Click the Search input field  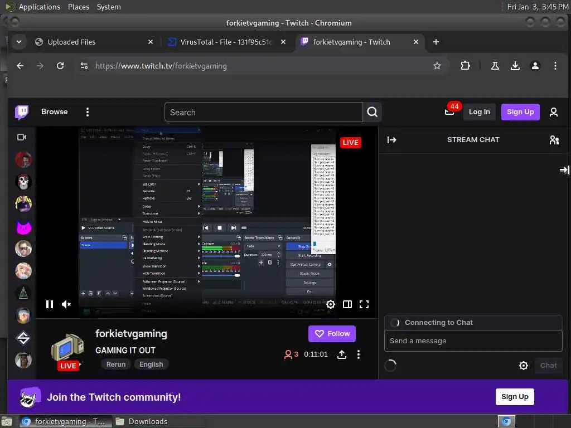pos(263,112)
